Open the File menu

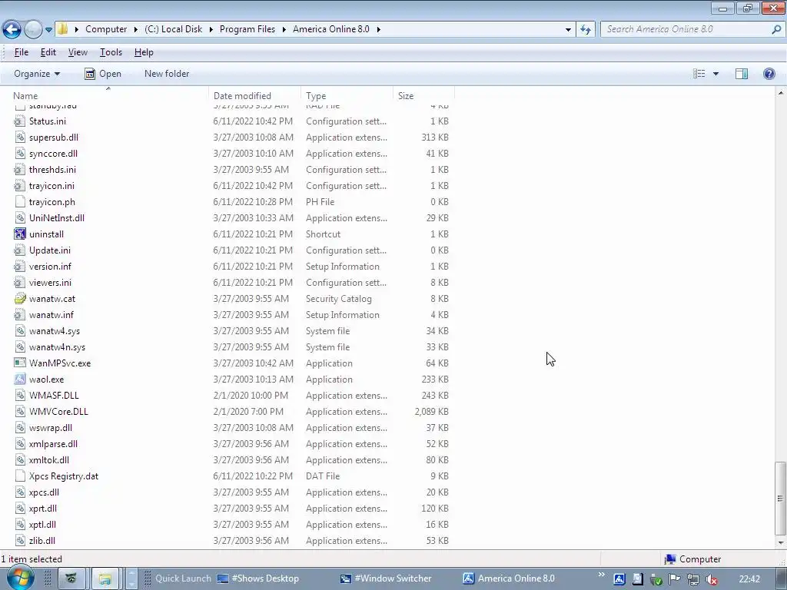point(21,52)
